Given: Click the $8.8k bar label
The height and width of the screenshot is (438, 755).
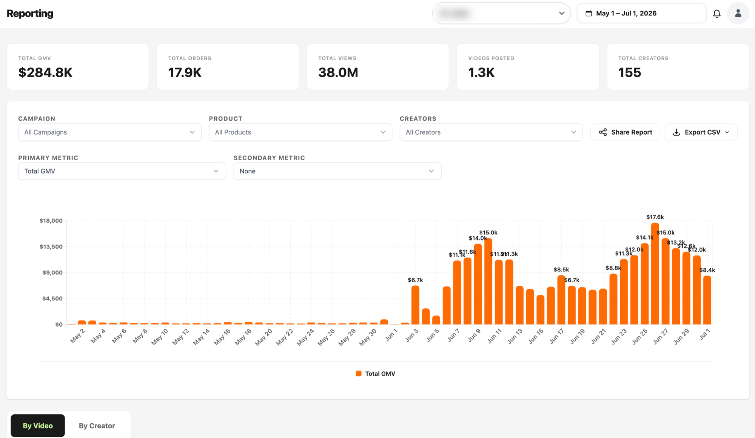Looking at the screenshot, I should 613,268.
